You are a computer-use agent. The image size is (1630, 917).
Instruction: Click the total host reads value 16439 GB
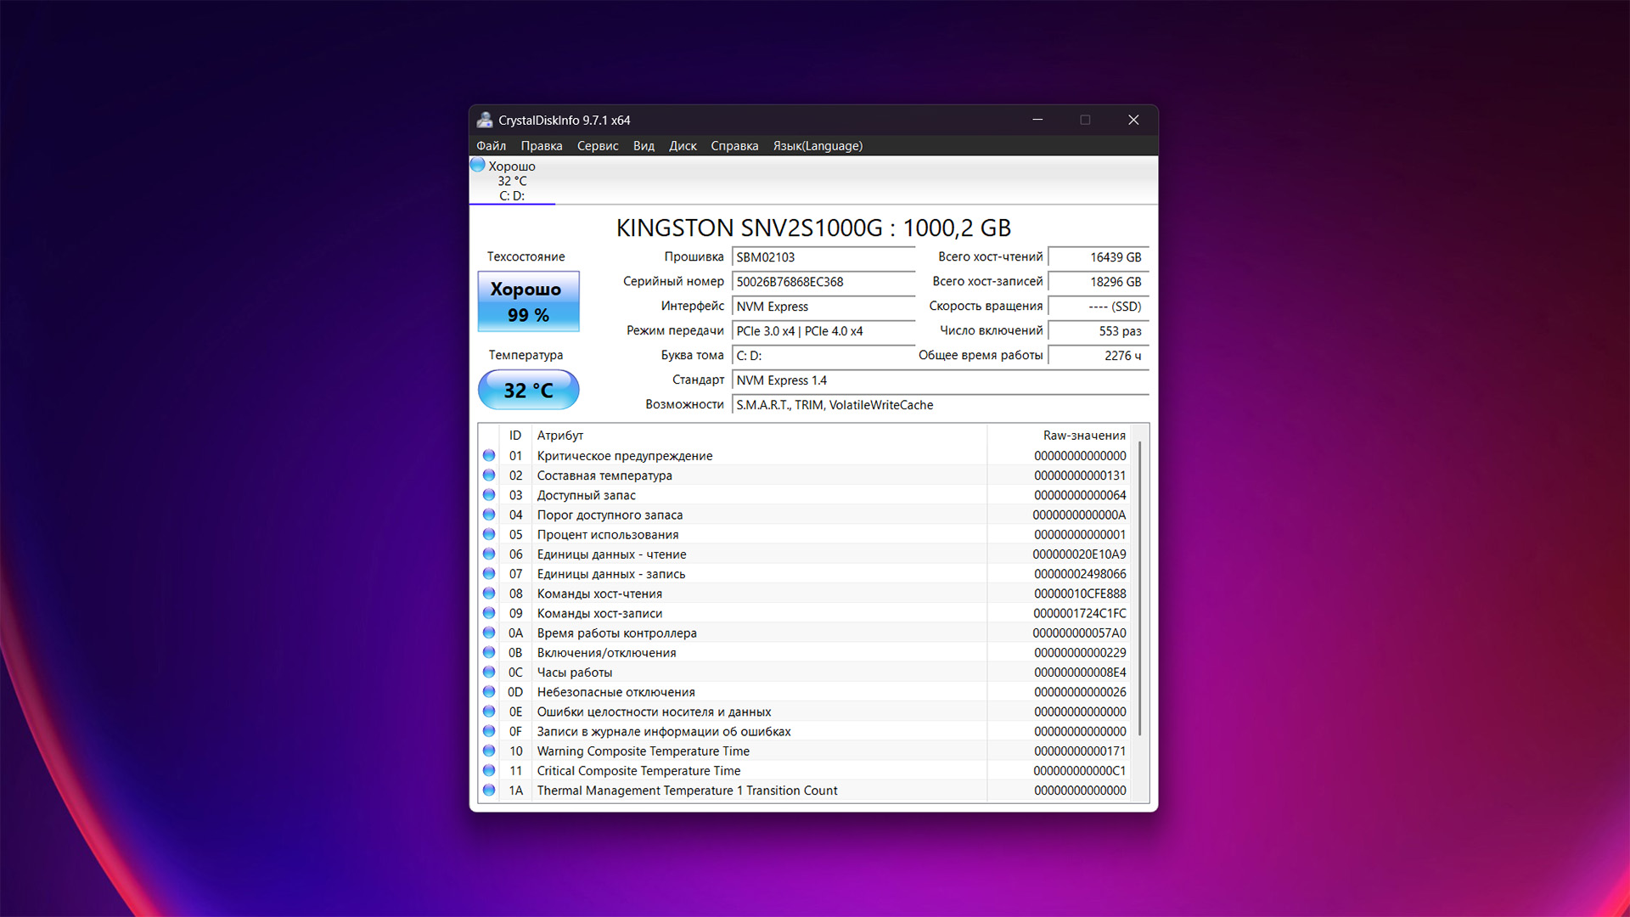pyautogui.click(x=1099, y=257)
